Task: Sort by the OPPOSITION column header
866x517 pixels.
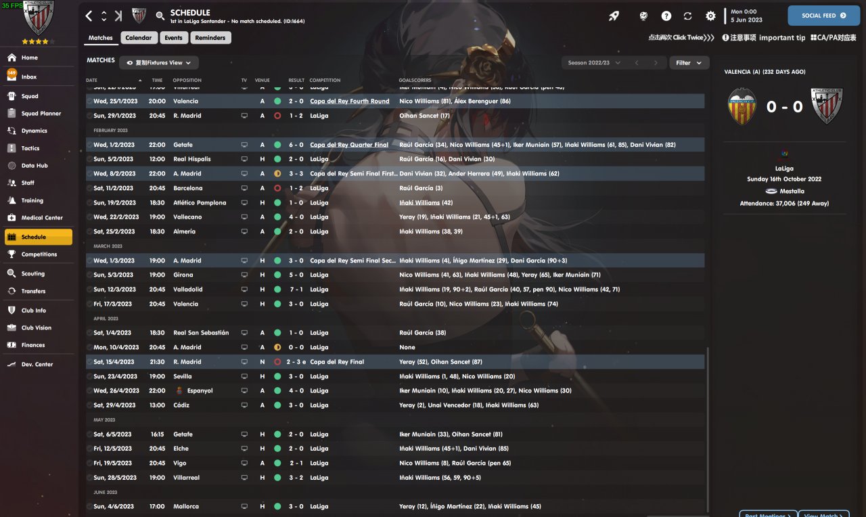Action: pyautogui.click(x=187, y=81)
